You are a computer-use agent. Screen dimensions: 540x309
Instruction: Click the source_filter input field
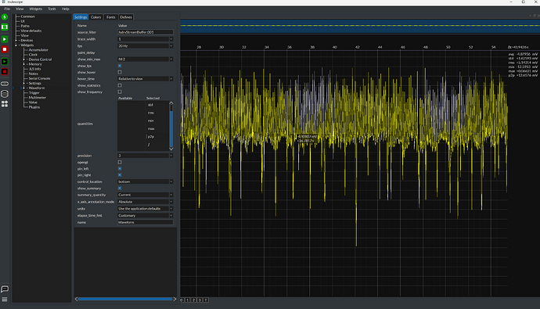[145, 32]
